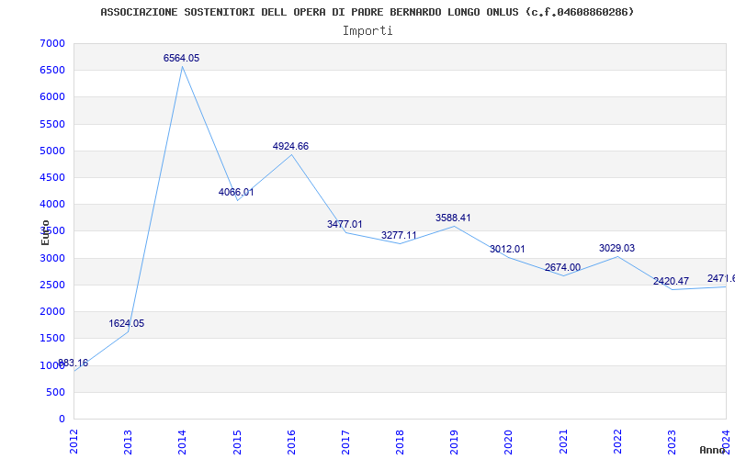Click the 2420.47 data label for 2023
The height and width of the screenshot is (459, 735).
point(672,281)
